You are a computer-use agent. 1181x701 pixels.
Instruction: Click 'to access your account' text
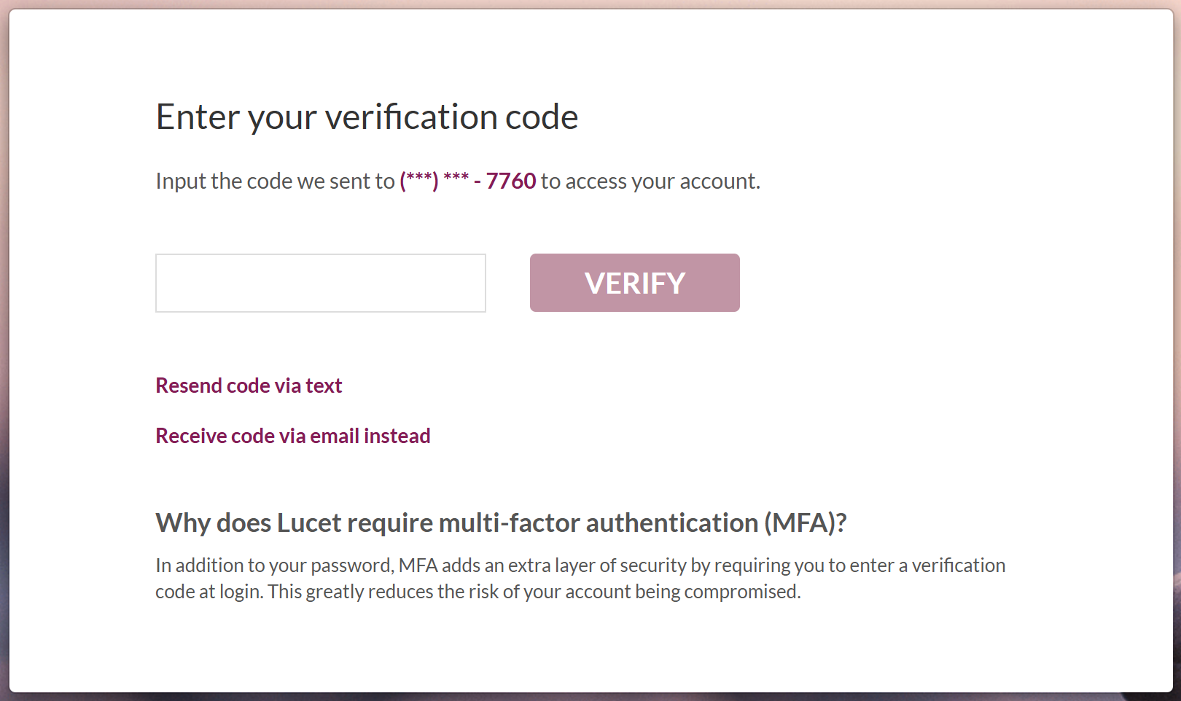tap(650, 181)
